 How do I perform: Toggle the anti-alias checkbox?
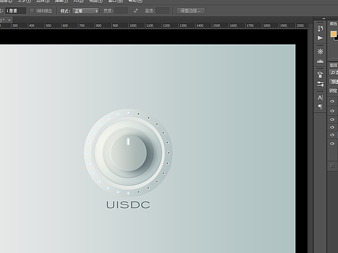32,10
